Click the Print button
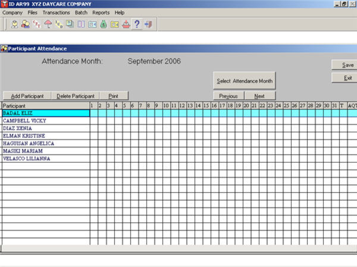Screen dimensions: 357x267 pyautogui.click(x=113, y=96)
